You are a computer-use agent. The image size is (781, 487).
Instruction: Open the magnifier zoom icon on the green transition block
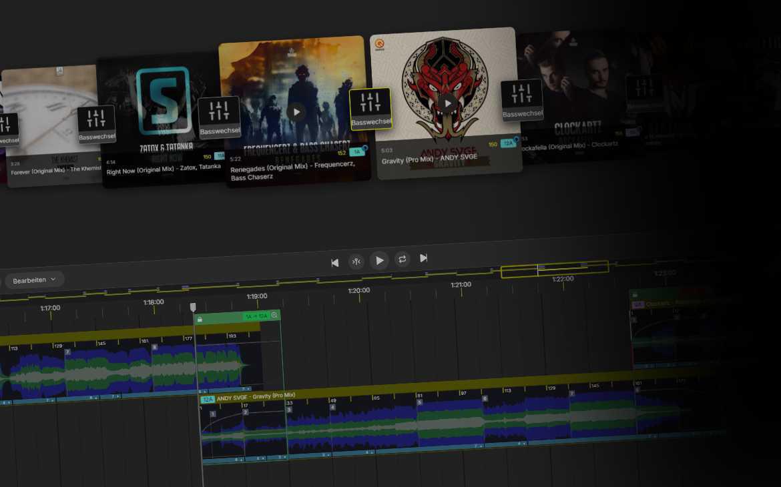[274, 316]
